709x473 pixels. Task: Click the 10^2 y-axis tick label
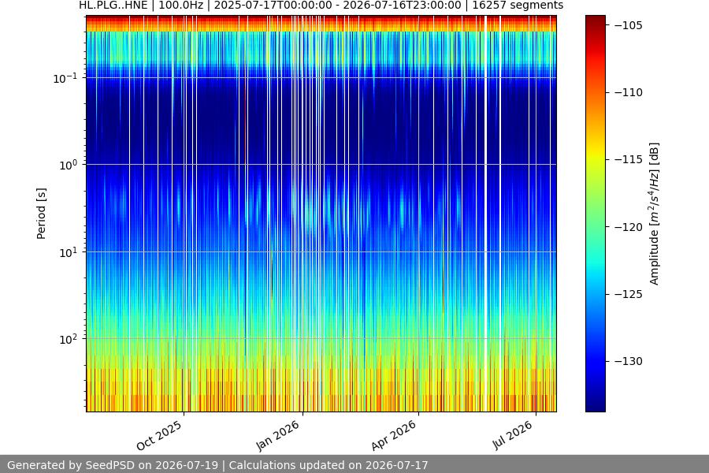pyautogui.click(x=69, y=340)
